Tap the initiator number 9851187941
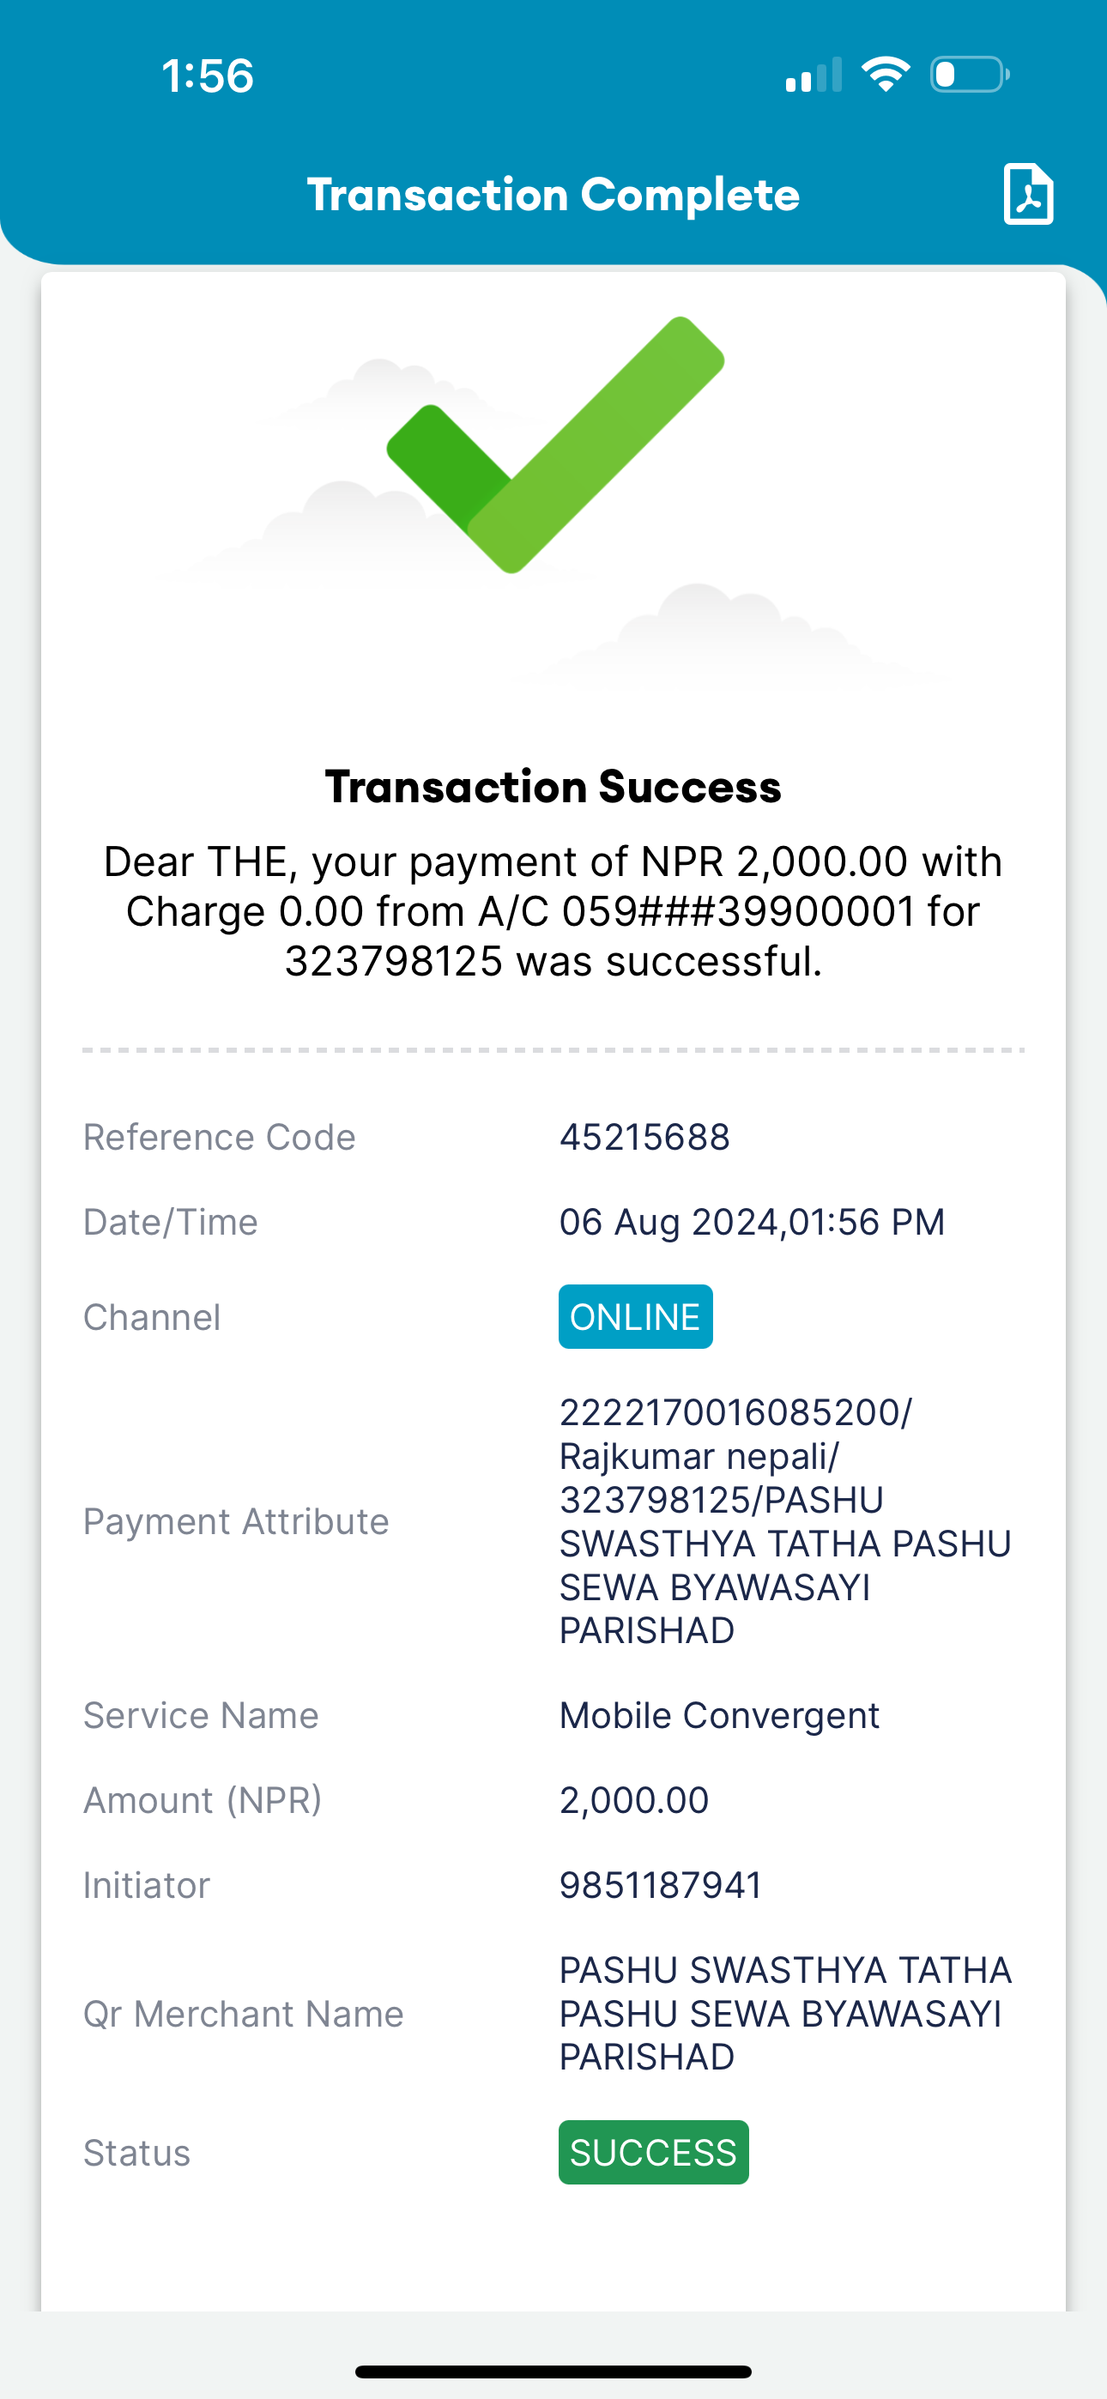The height and width of the screenshot is (2399, 1107). click(661, 1885)
